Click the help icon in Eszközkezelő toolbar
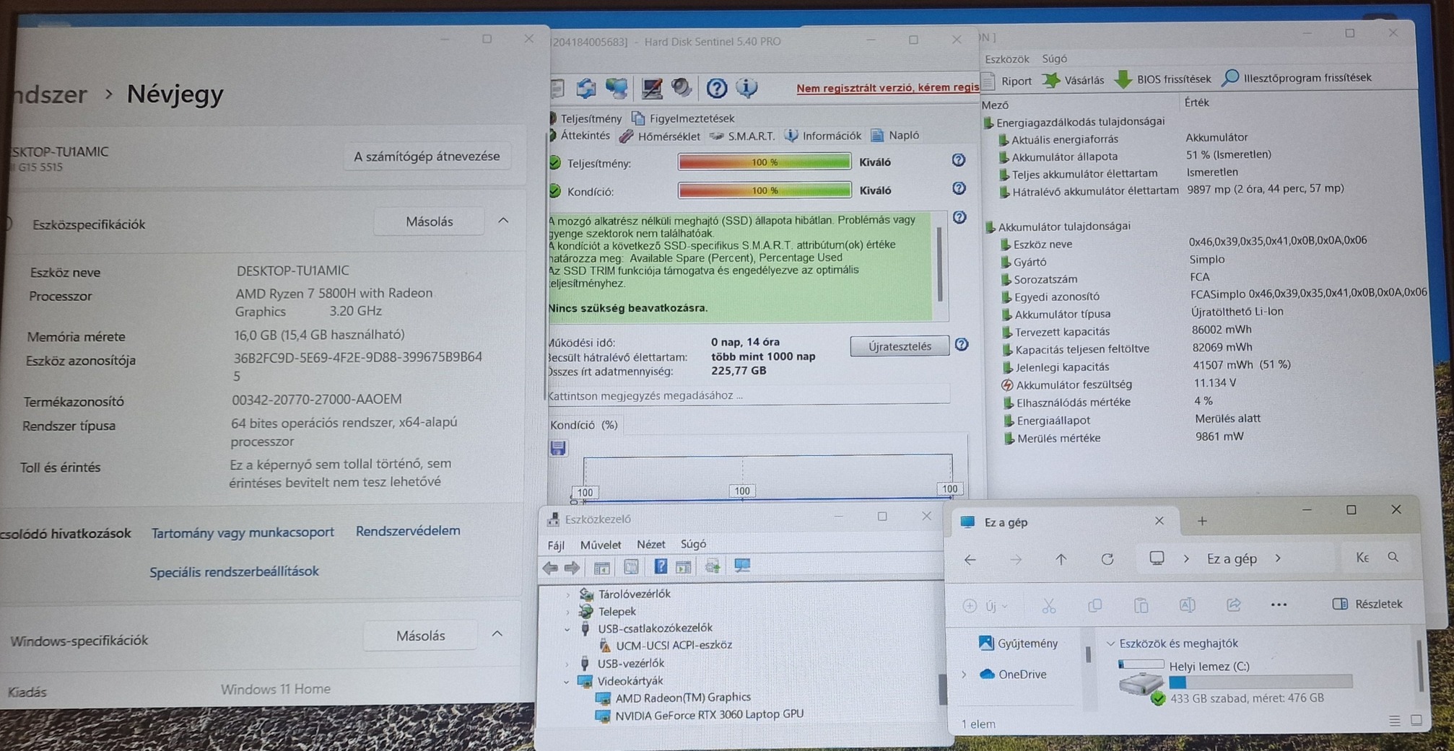1454x751 pixels. coord(660,567)
